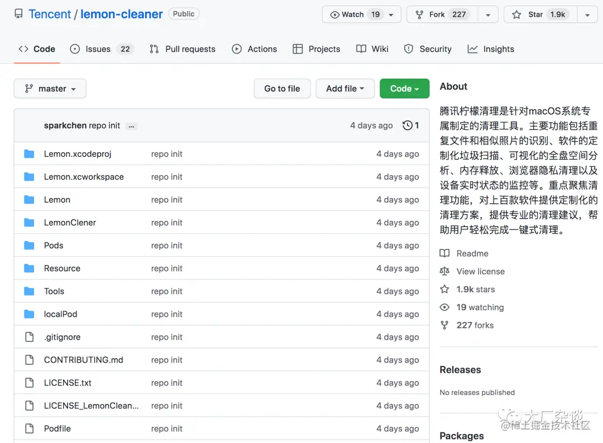
Task: Click the LICENSE.txt file icon
Action: 29,383
